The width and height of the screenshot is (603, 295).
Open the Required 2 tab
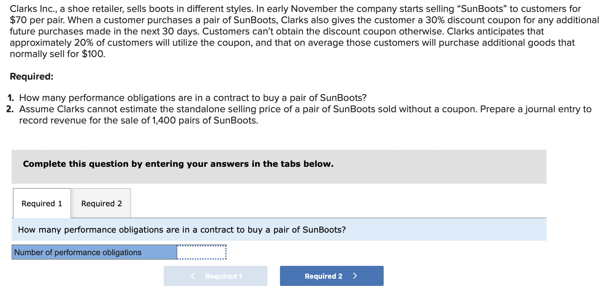point(101,203)
